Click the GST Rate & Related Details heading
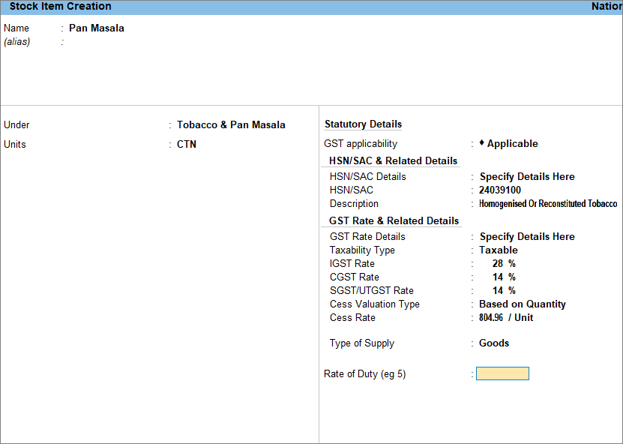The width and height of the screenshot is (623, 444). click(x=394, y=220)
